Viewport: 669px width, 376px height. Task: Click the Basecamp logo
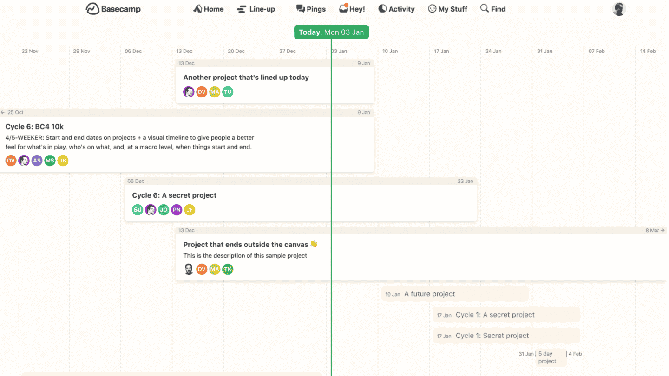[x=113, y=9]
